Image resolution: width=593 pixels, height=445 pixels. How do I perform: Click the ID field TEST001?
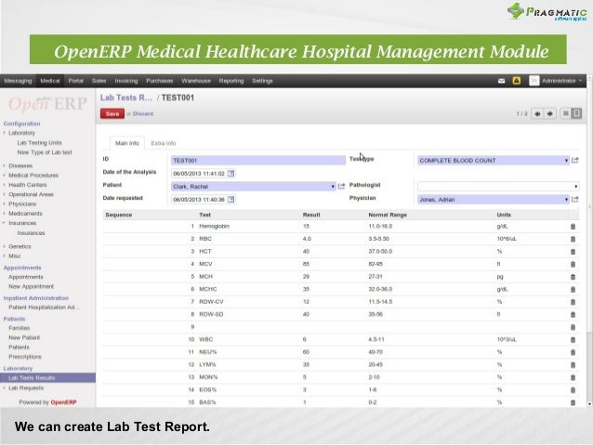click(258, 161)
